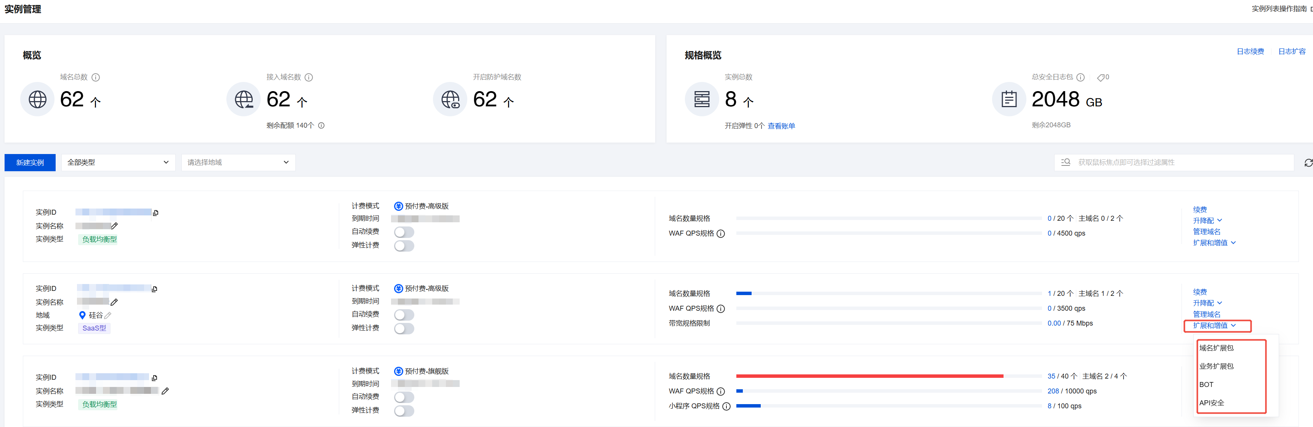Choose API安全 menu option
1313x427 pixels.
(x=1212, y=403)
